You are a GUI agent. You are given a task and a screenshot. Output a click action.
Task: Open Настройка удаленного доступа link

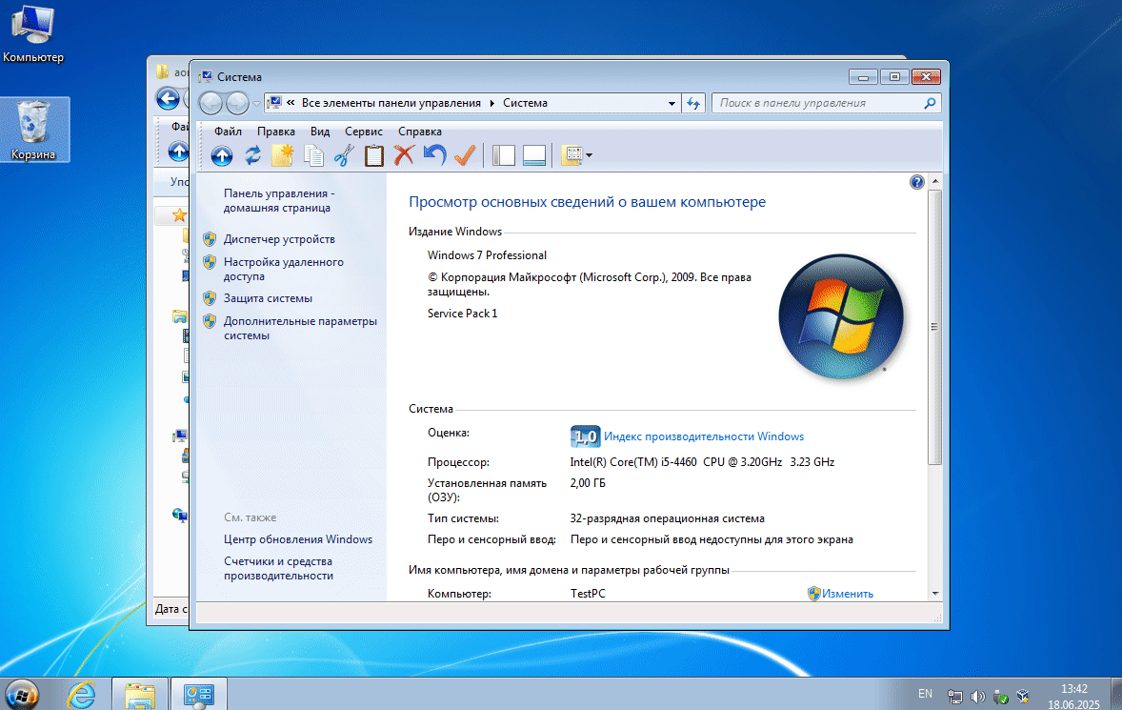pyautogui.click(x=284, y=269)
